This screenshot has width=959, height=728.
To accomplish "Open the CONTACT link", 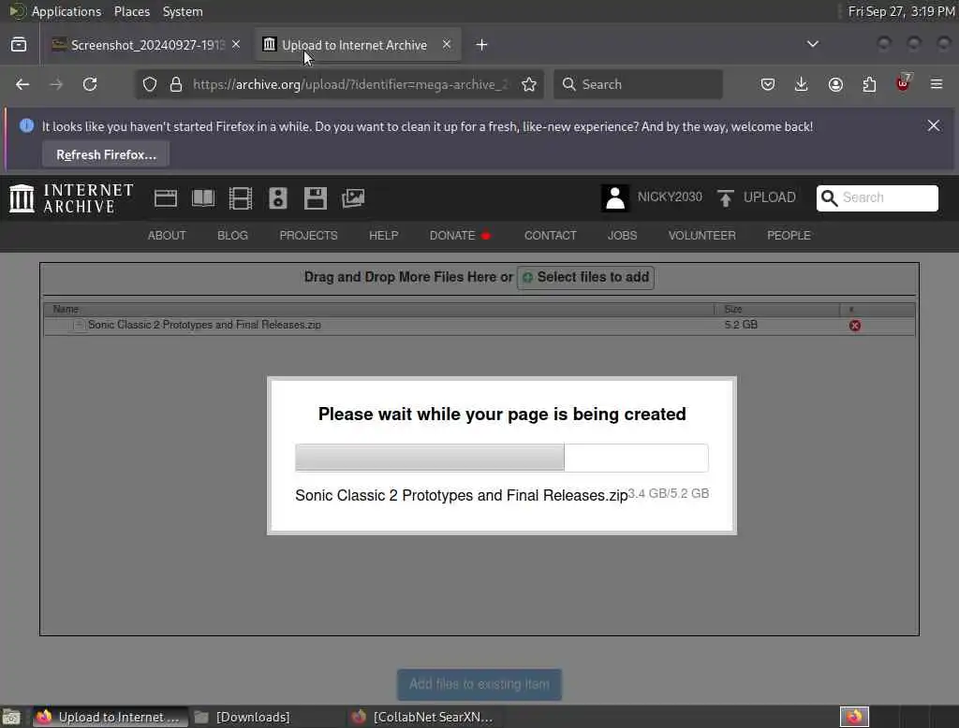I will click(550, 235).
